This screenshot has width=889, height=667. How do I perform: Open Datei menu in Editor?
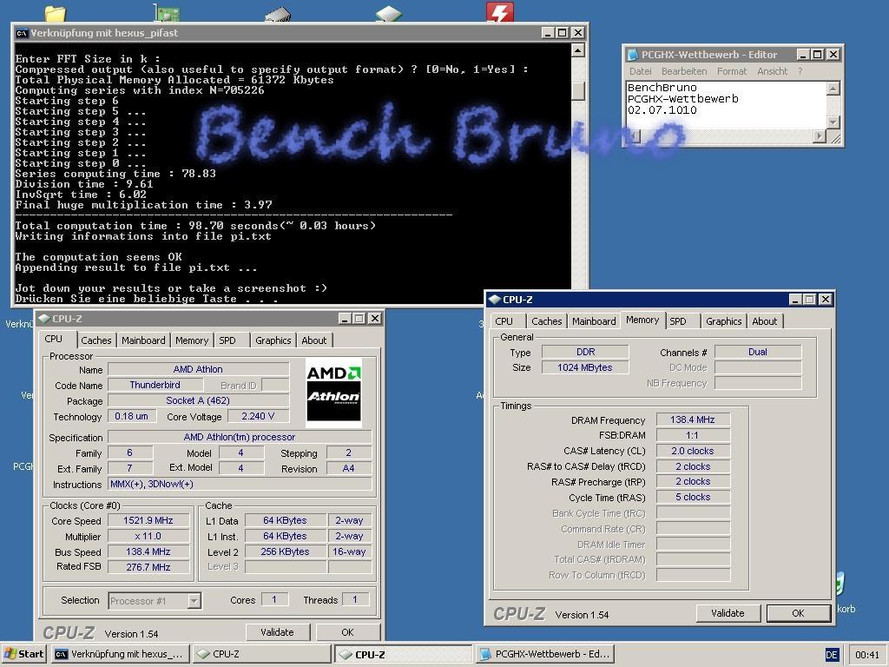point(640,71)
